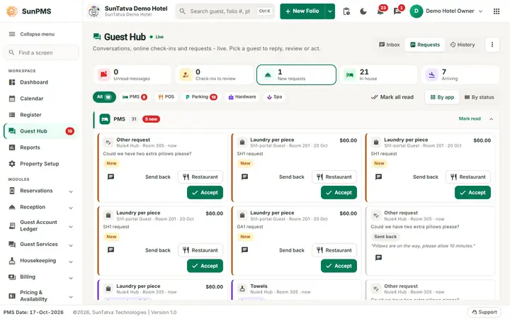Open notifications bell with 23 badge
This screenshot has width=510, height=319.
tap(380, 11)
